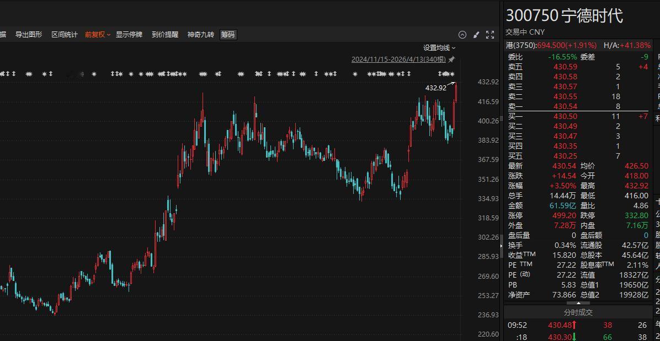Click the 交易中 CNY status text
Viewport: 660px width, 341px height.
click(525, 32)
